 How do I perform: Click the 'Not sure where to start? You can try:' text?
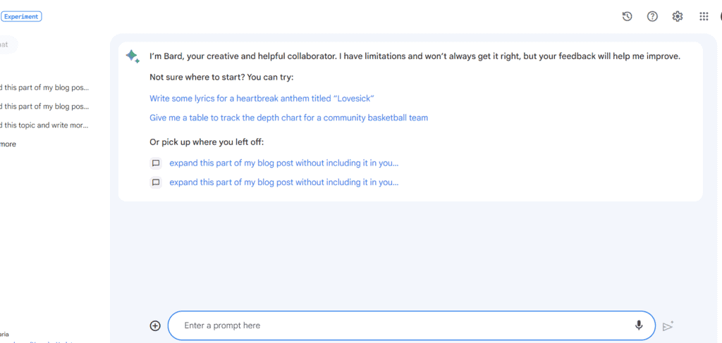point(221,77)
